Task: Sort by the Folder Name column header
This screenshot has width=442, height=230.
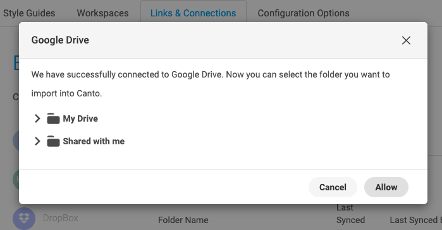Action: [183, 220]
